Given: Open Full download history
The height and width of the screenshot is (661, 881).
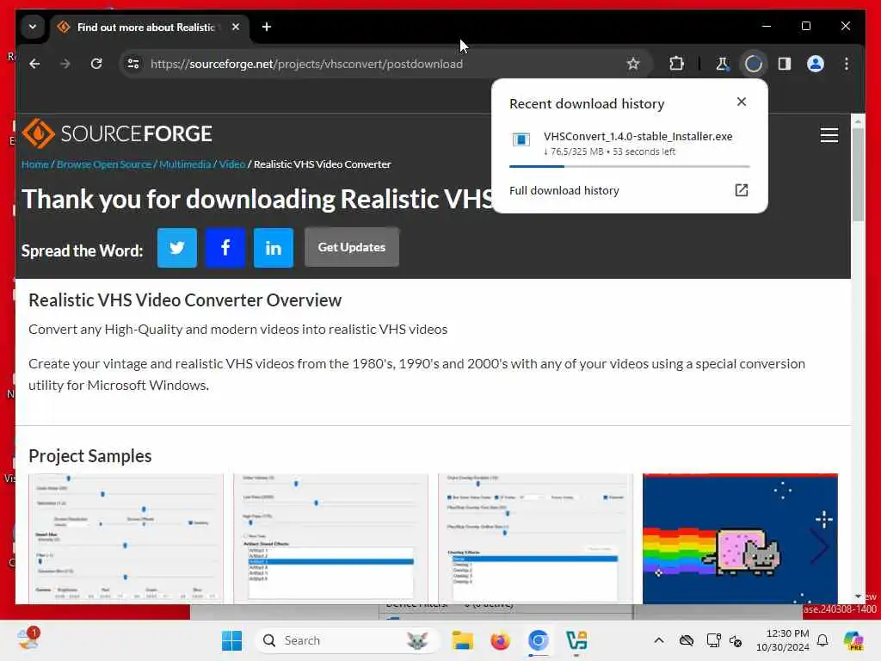Looking at the screenshot, I should tap(629, 190).
